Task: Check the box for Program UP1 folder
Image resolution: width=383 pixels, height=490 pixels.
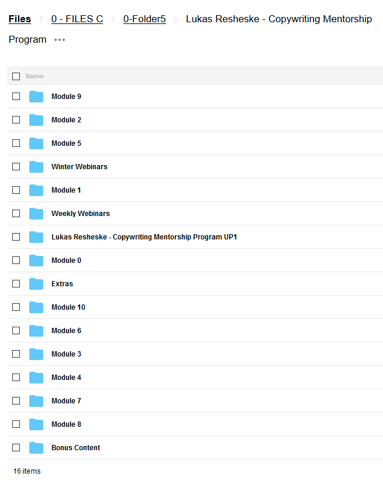Action: pyautogui.click(x=16, y=237)
